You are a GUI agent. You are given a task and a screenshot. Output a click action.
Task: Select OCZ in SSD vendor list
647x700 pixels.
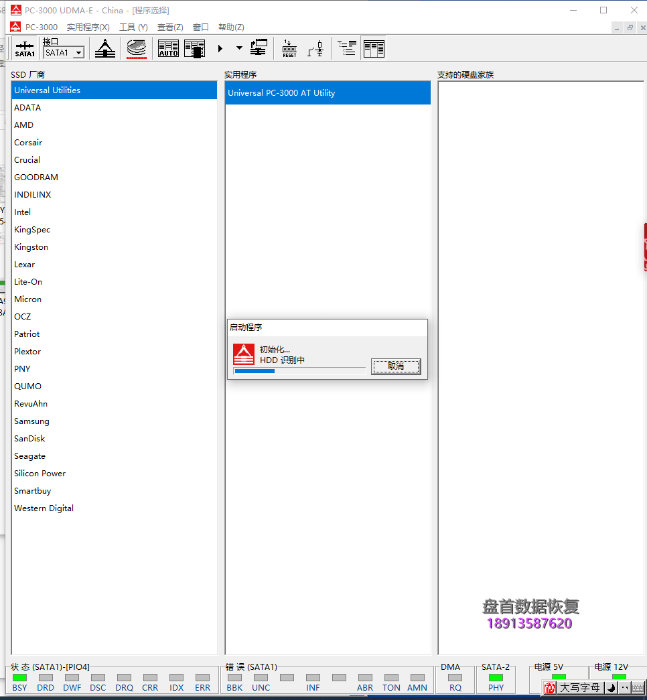coord(115,317)
